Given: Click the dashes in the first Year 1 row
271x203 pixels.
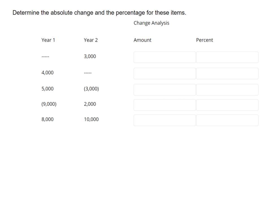Looking at the screenshot, I should (x=45, y=56).
